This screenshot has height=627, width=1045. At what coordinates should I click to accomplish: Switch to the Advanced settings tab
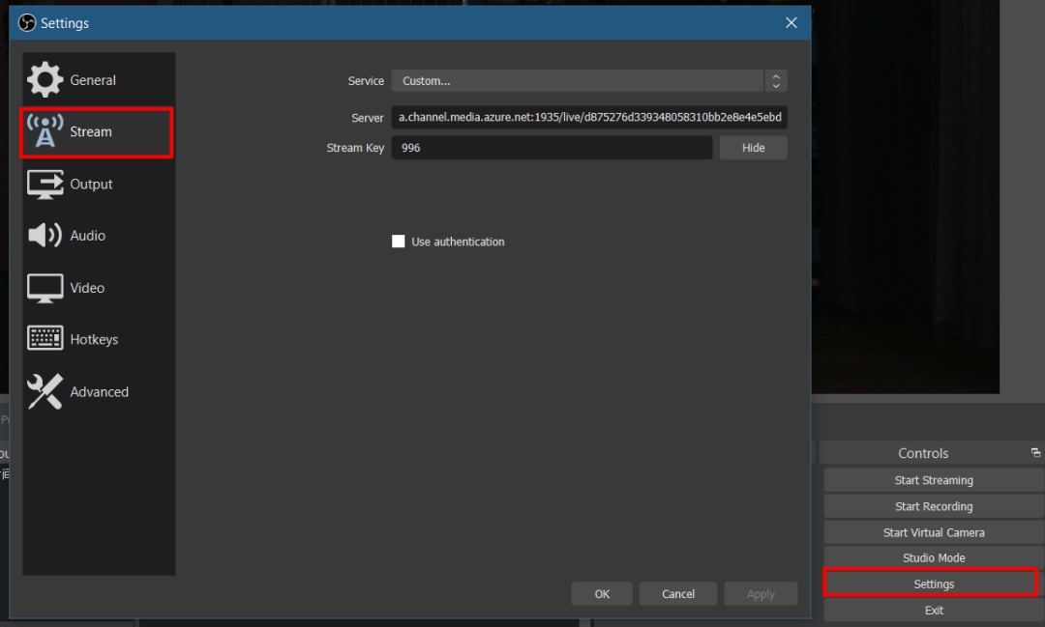tap(99, 391)
